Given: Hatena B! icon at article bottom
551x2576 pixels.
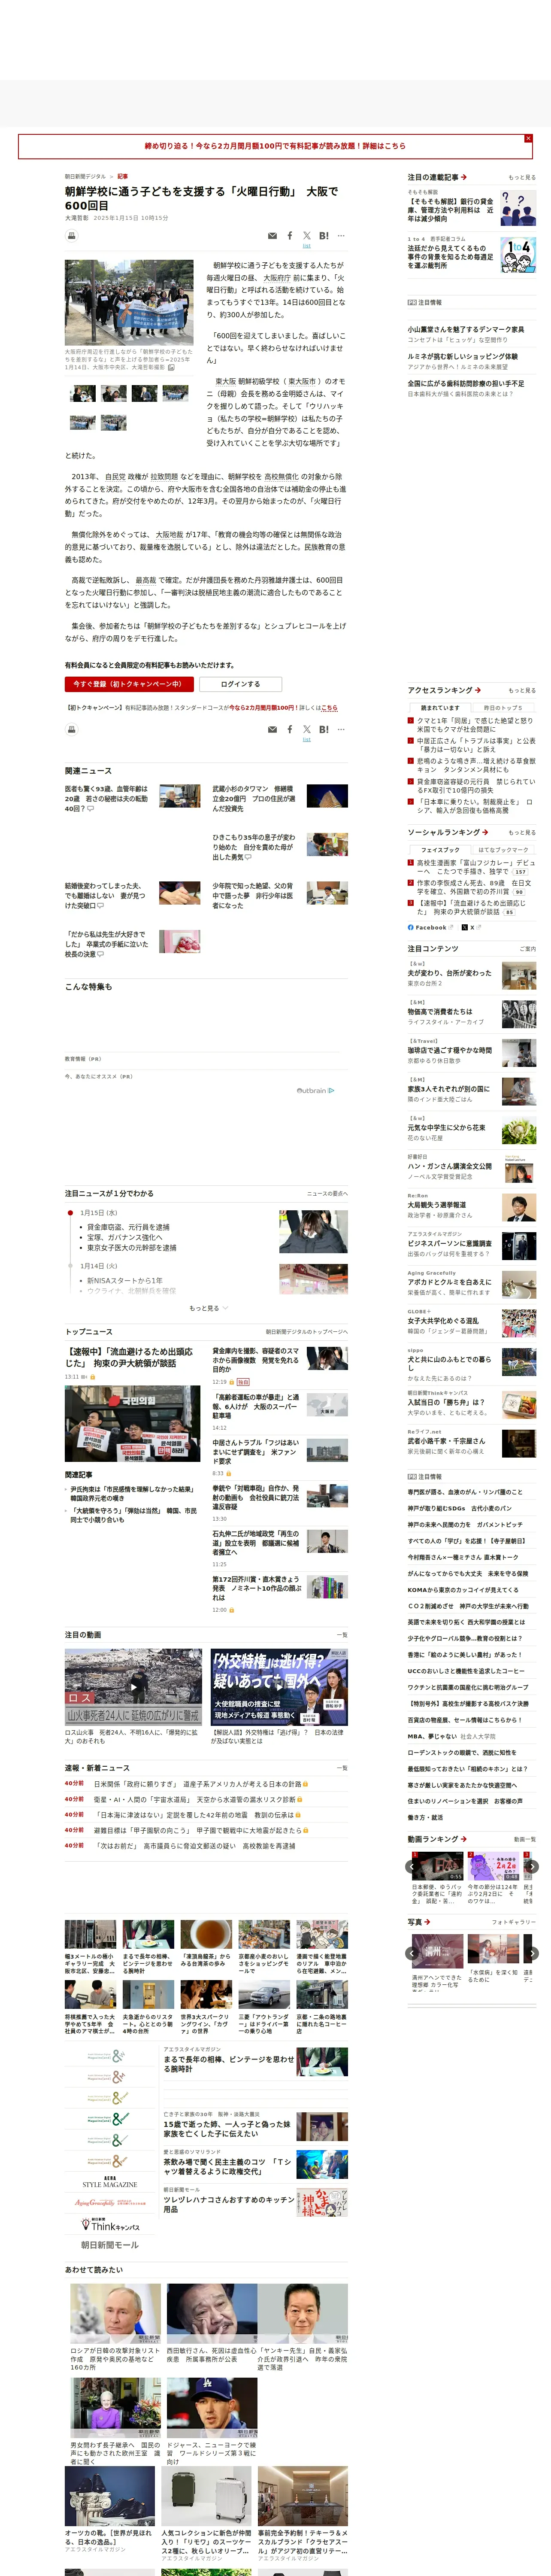Looking at the screenshot, I should tap(324, 729).
